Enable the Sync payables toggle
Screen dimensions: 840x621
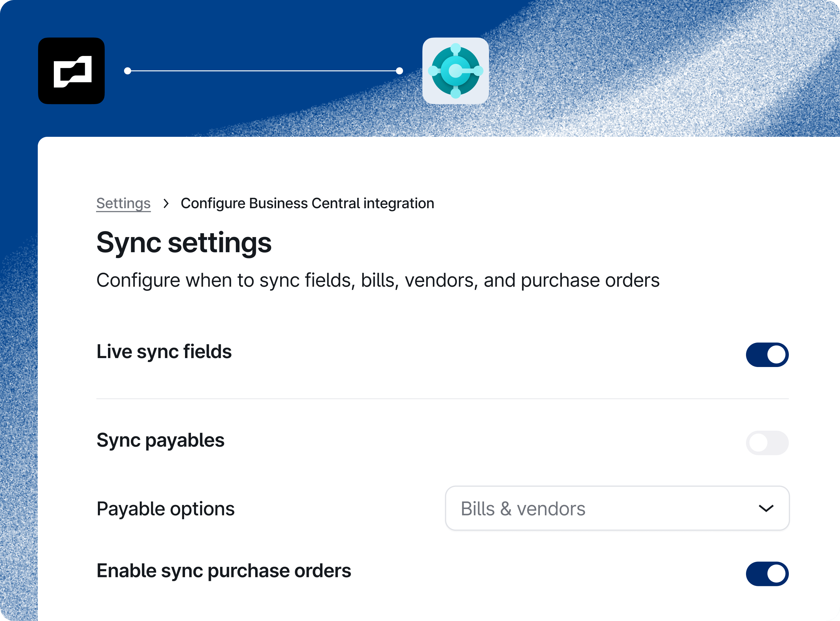point(767,443)
